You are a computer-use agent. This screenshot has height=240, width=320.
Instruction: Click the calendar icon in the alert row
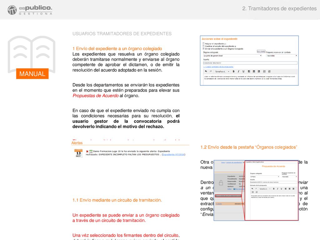91,152
